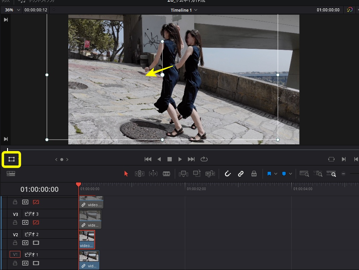The height and width of the screenshot is (270, 359).
Task: Open flag color dropdown
Action: [x=276, y=174]
